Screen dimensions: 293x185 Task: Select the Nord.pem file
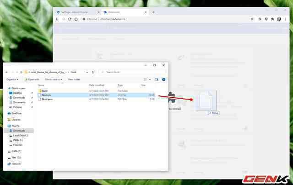(96, 100)
